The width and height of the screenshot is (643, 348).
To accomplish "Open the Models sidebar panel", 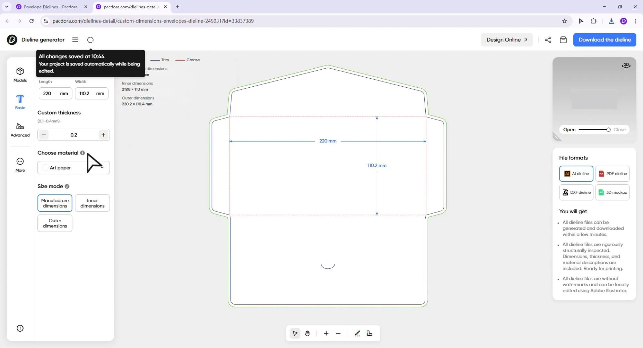I will tap(20, 75).
